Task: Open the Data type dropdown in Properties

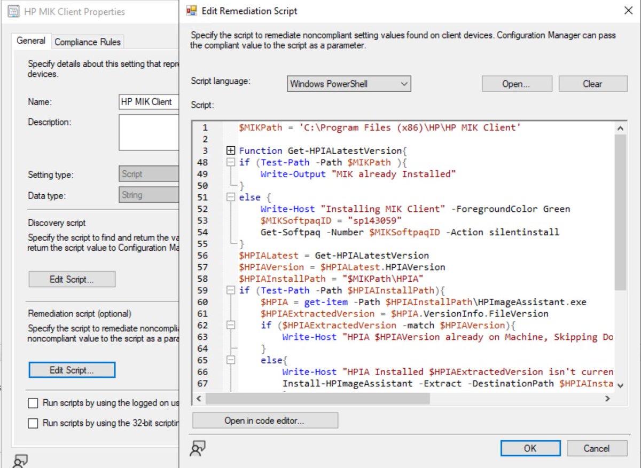Action: (x=149, y=195)
